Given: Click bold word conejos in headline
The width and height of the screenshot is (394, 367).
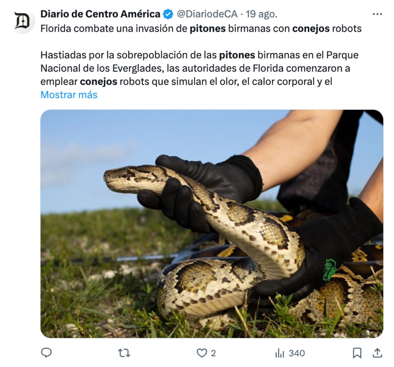Looking at the screenshot, I should click(311, 29).
